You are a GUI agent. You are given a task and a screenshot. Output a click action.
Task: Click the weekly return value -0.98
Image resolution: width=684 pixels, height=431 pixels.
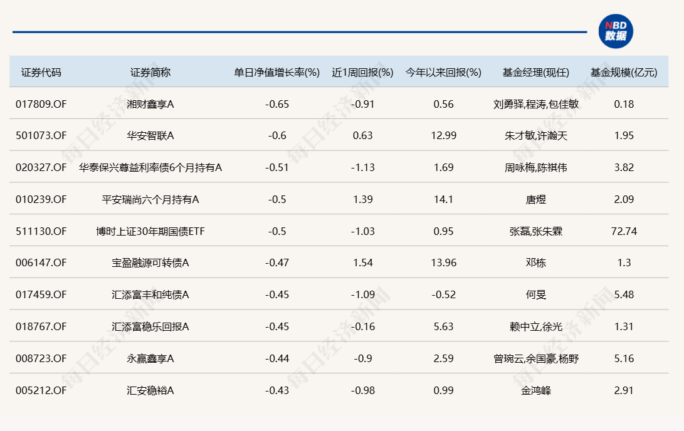pos(362,390)
